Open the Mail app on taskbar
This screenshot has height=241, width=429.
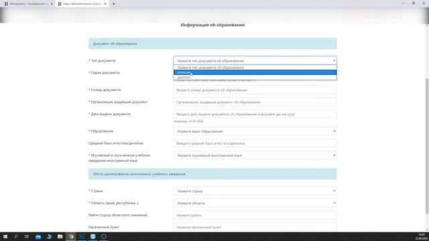click(x=38, y=236)
